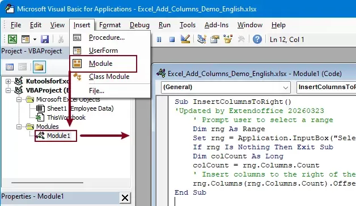The height and width of the screenshot is (206, 356).
Task: Click the Break pause icon
Action: 159,40
